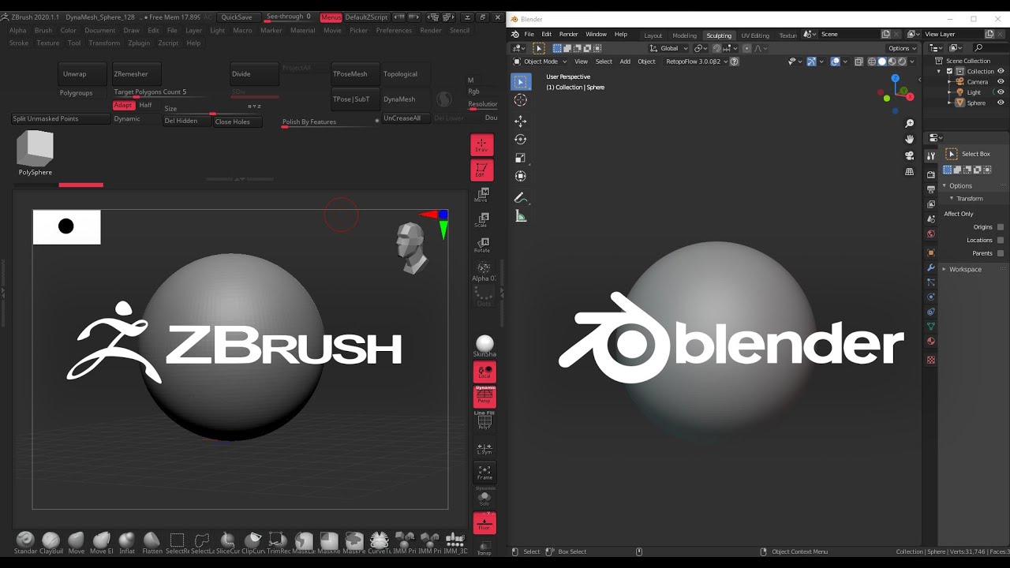The width and height of the screenshot is (1010, 568).
Task: Open RetopoFlow 3.0.0β2 dropdown
Action: click(695, 62)
